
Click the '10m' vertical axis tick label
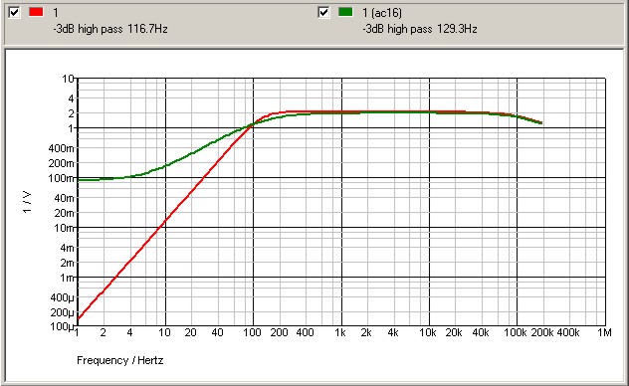[64, 228]
